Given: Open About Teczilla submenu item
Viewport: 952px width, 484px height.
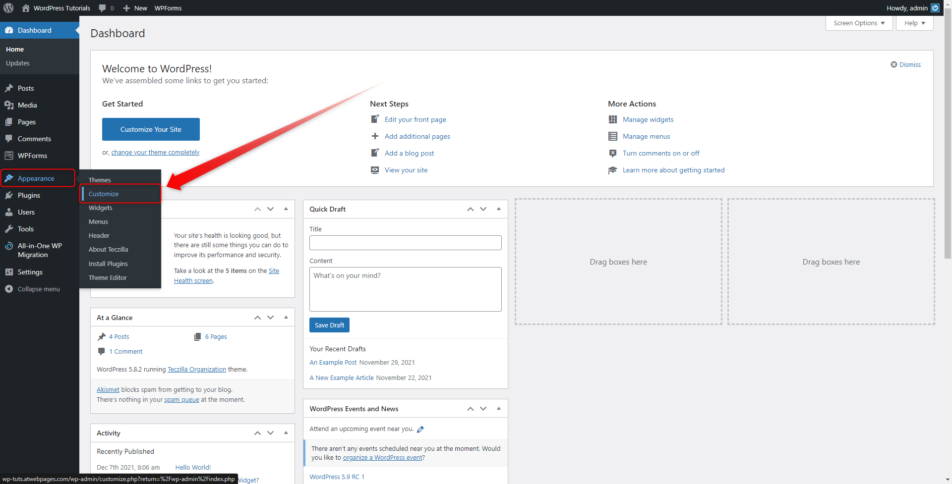Looking at the screenshot, I should (x=120, y=249).
